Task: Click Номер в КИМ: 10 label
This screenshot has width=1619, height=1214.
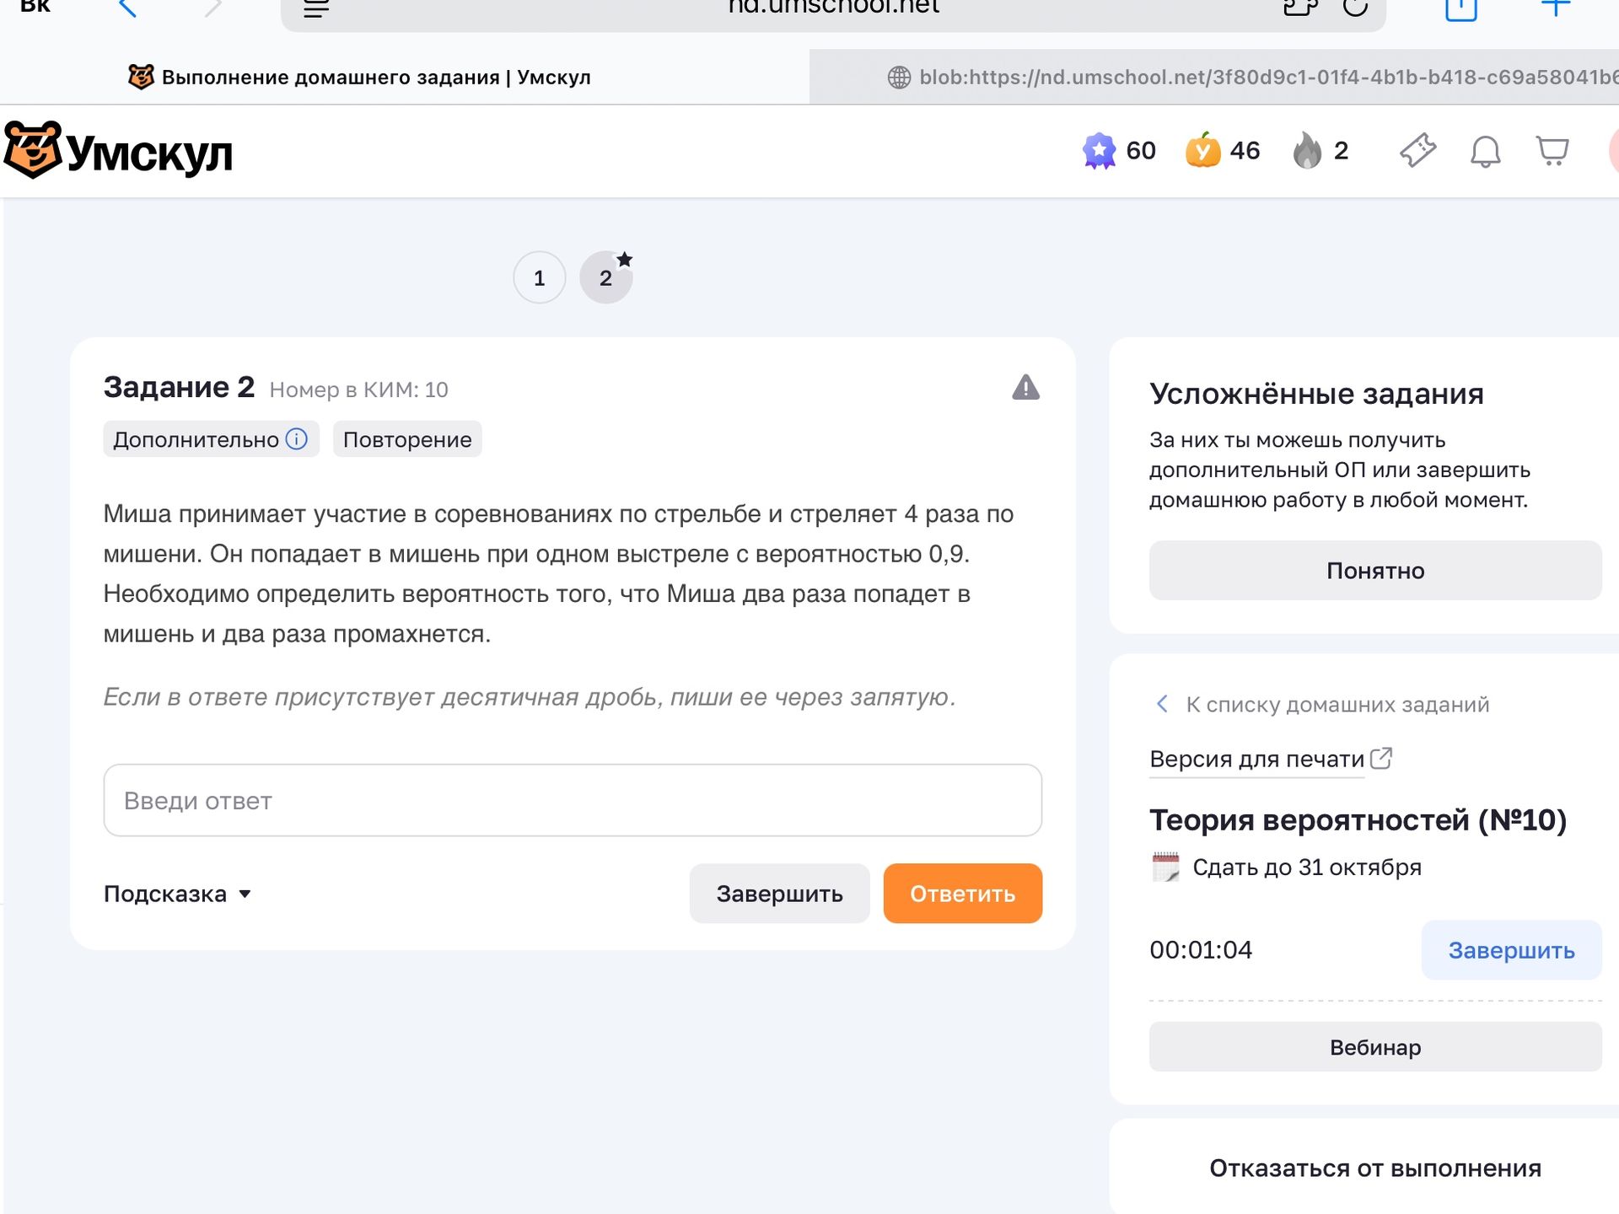Action: (x=358, y=389)
